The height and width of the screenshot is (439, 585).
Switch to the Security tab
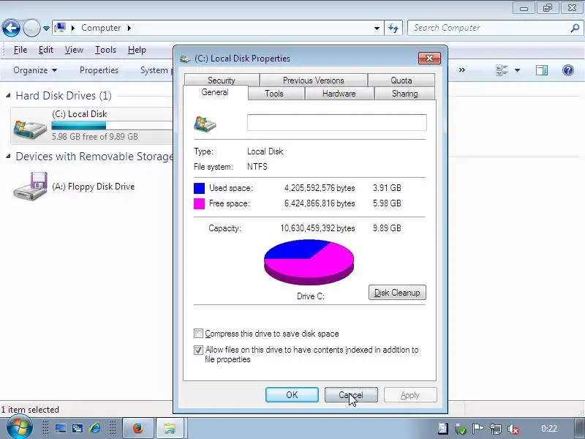tap(222, 80)
